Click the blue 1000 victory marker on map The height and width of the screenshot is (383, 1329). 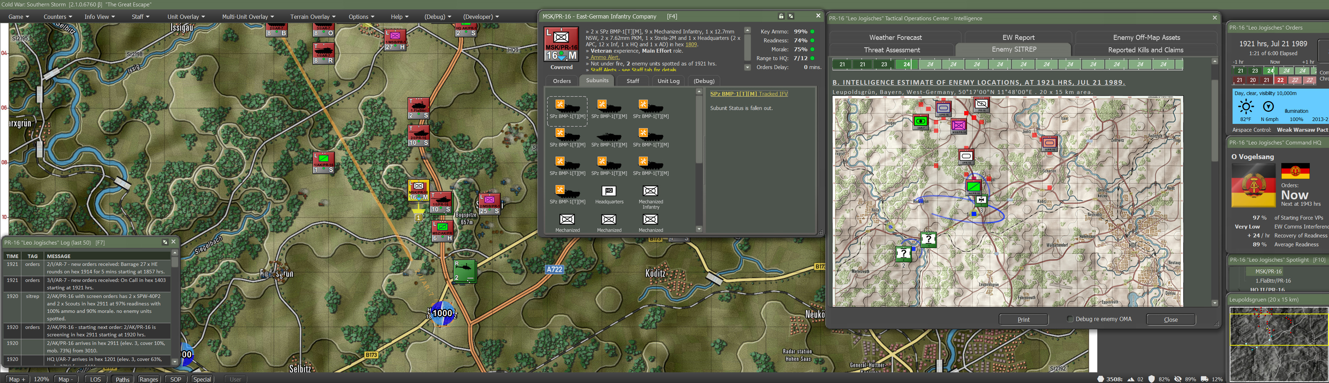[x=442, y=313]
